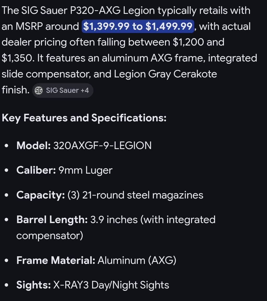The image size is (267, 301).
Task: Click the highlighted $1,399.99 to $1,499.99 price
Action: click(x=138, y=26)
